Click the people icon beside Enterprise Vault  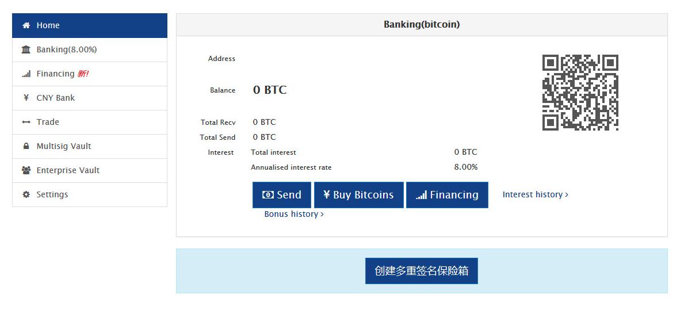click(26, 170)
